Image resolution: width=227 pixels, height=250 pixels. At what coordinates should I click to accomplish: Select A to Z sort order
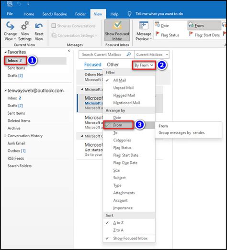pyautogui.click(x=129, y=223)
